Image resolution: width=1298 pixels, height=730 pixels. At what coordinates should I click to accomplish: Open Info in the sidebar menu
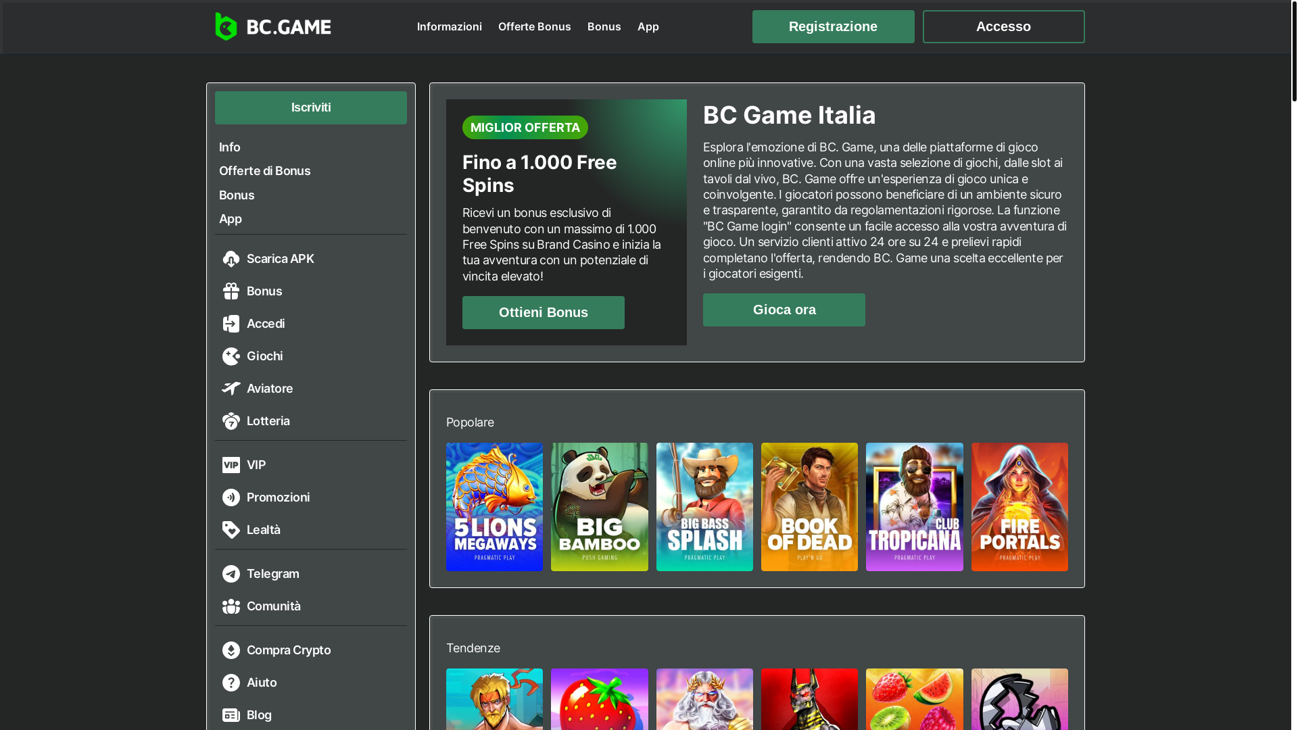point(230,147)
